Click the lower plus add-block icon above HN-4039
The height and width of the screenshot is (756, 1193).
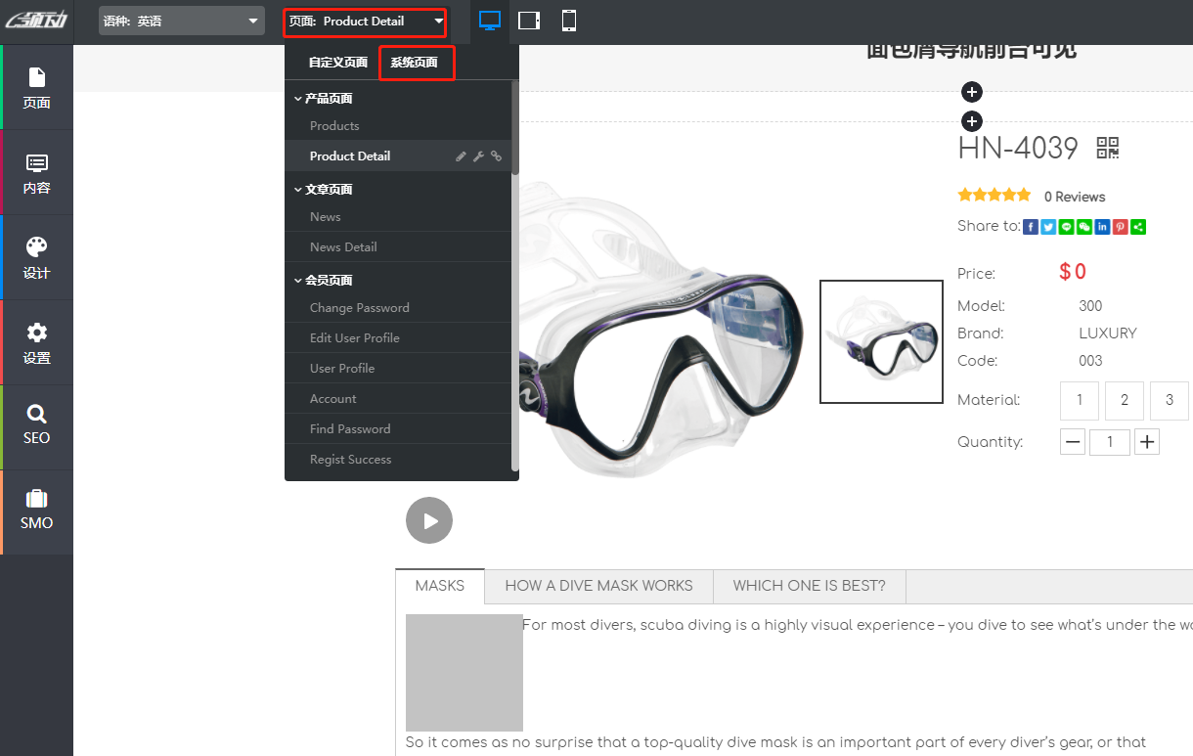point(971,121)
